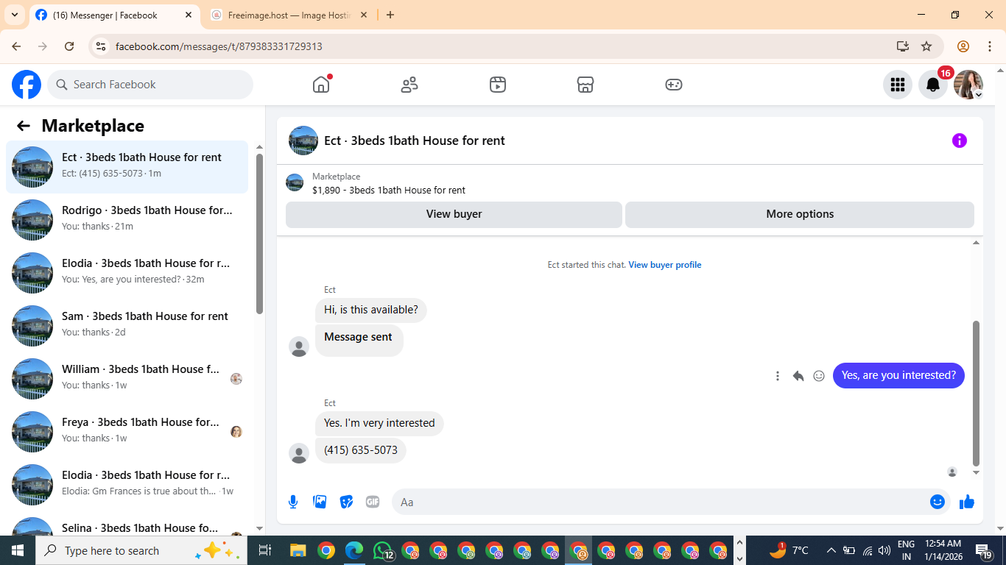The height and width of the screenshot is (565, 1006).
Task: Click the View buyer button
Action: [454, 214]
